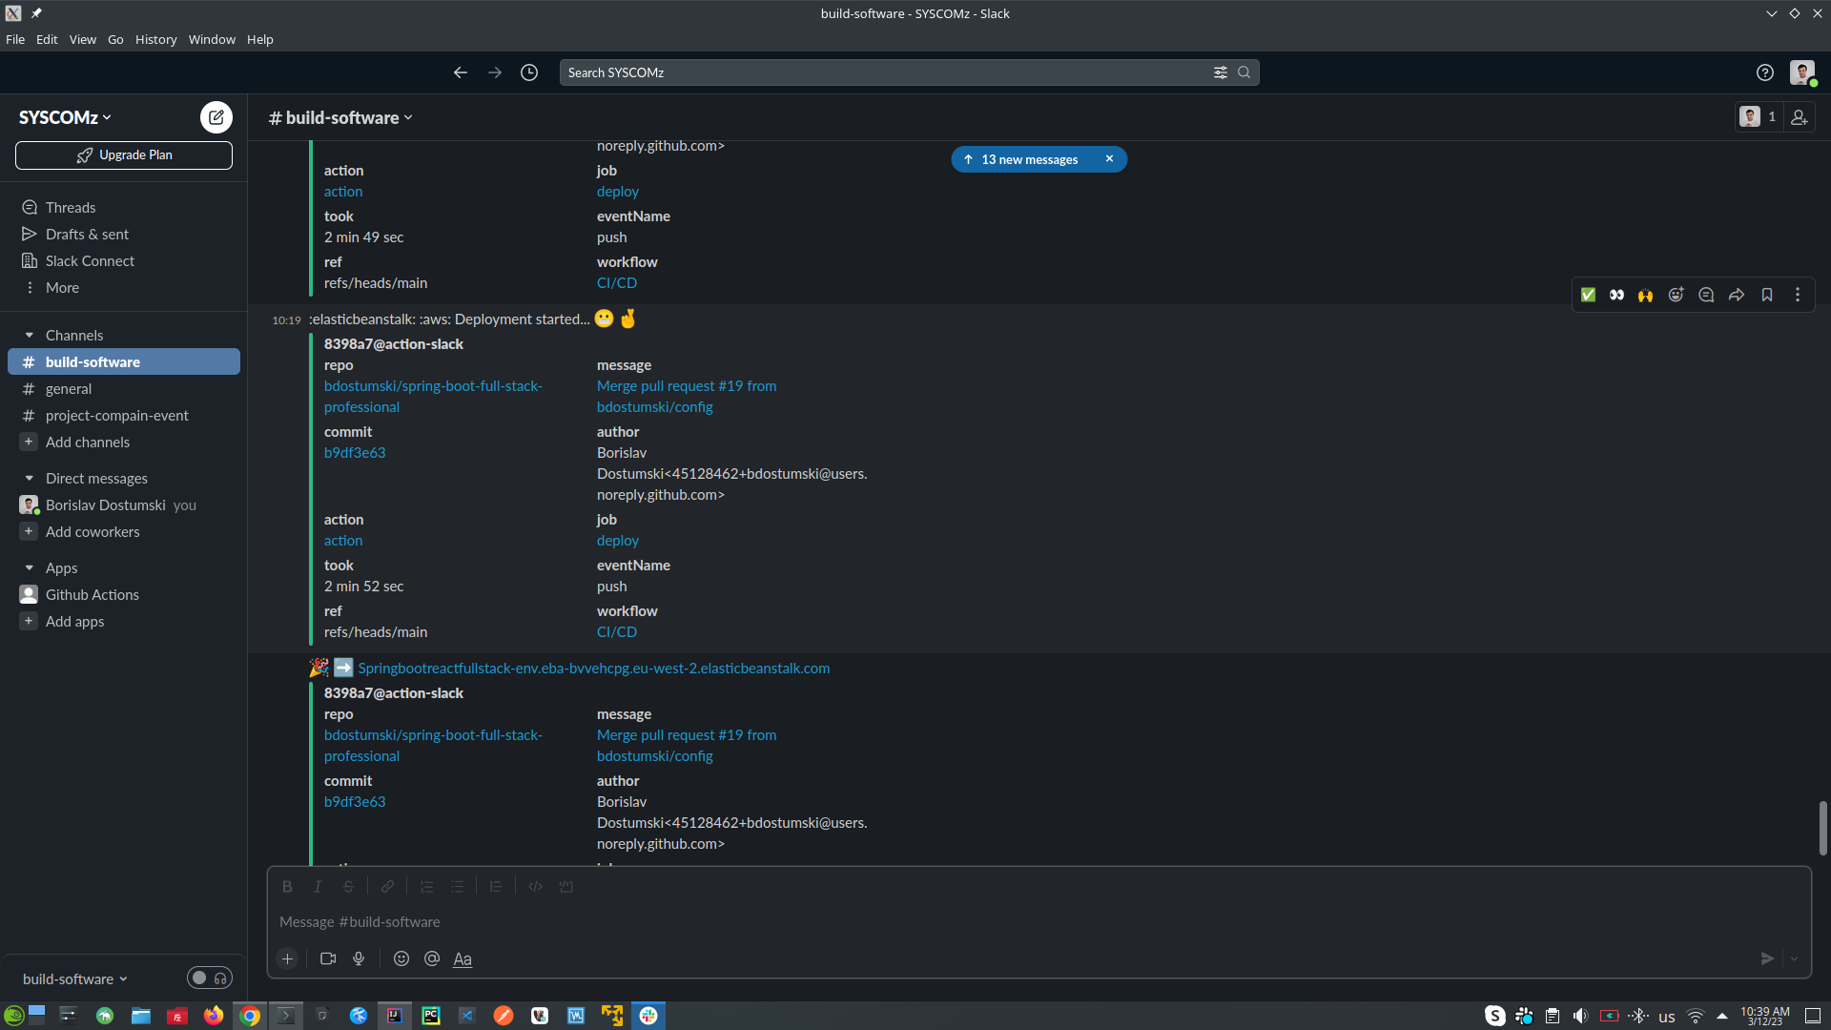Click the reply in thread icon

coord(1706,295)
